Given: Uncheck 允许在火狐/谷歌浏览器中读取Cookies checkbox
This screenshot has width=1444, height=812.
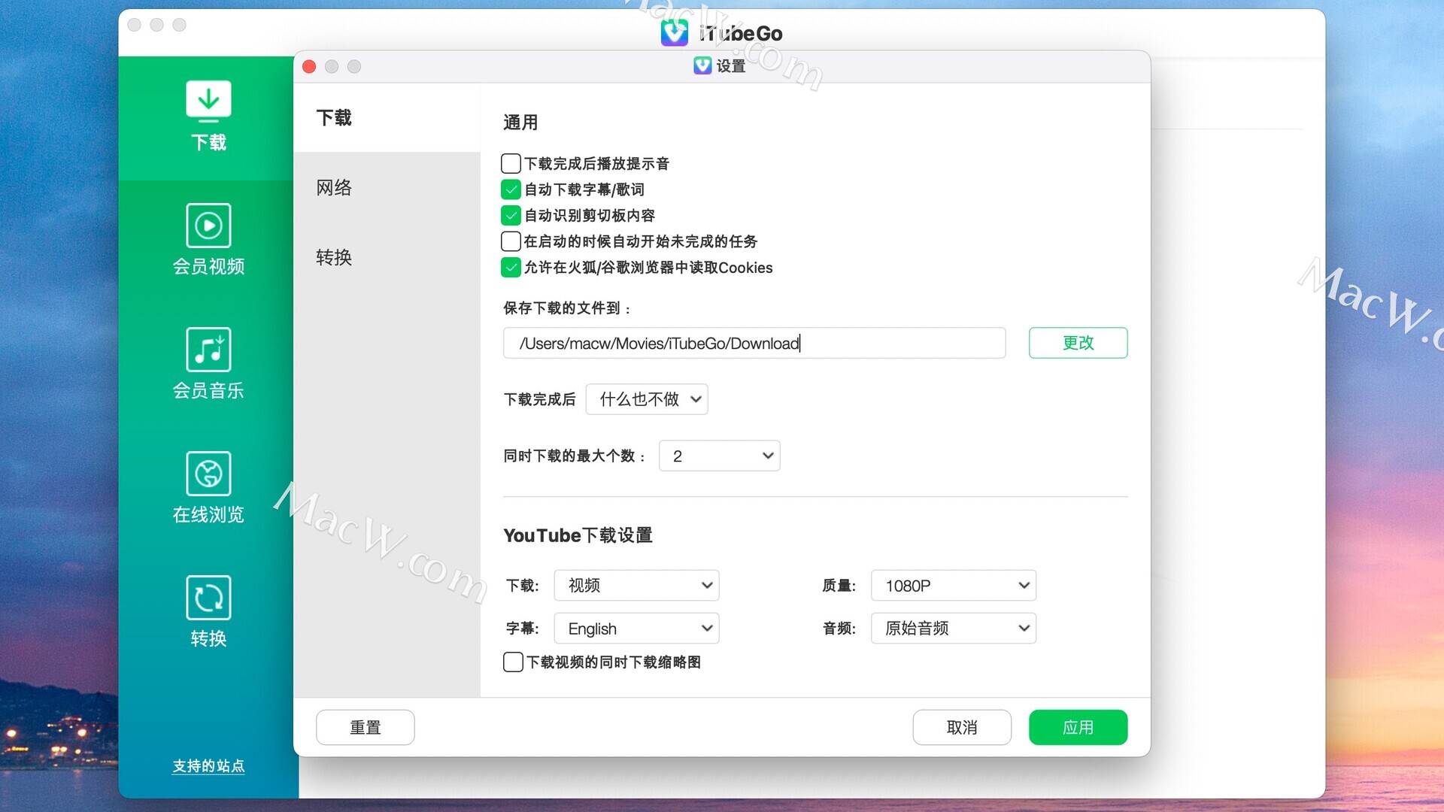Looking at the screenshot, I should (511, 268).
